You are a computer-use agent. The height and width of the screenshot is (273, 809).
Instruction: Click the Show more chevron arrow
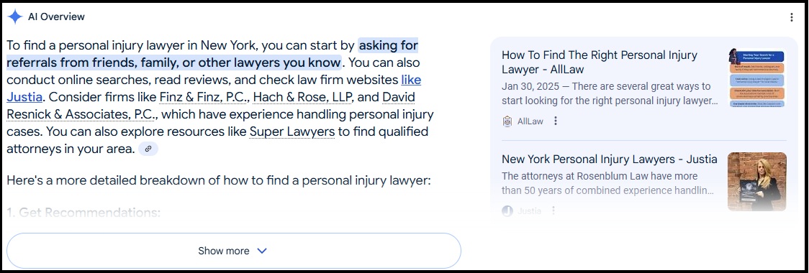[x=262, y=251]
